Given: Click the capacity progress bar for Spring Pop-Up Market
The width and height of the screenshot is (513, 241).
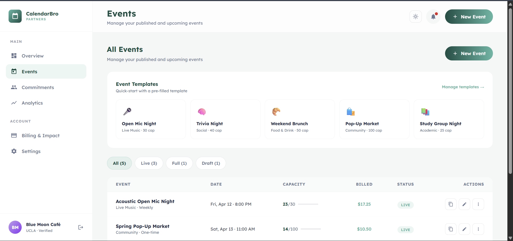Looking at the screenshot, I should 311,229.
